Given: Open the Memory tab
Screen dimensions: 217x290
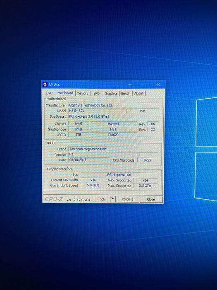Looking at the screenshot, I should click(83, 93).
